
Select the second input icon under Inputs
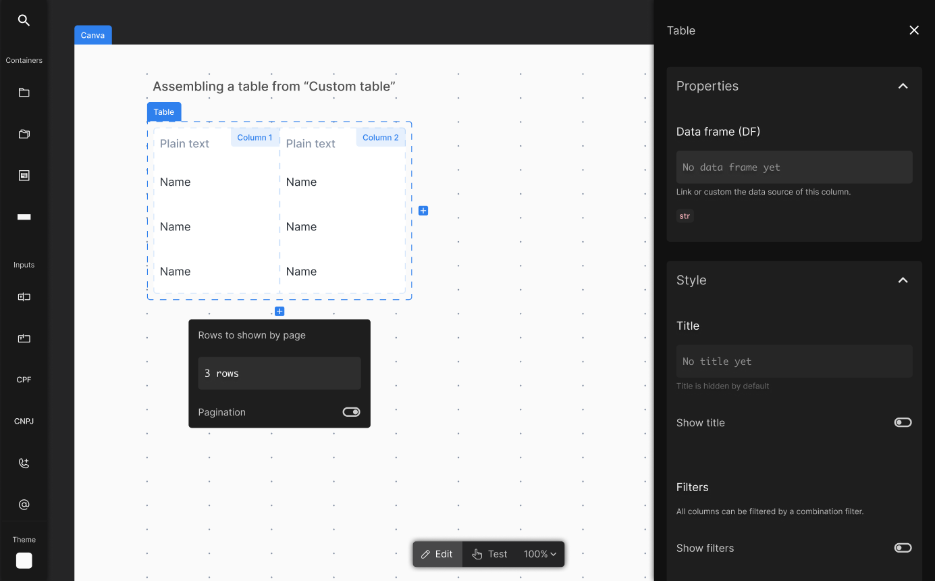24,338
